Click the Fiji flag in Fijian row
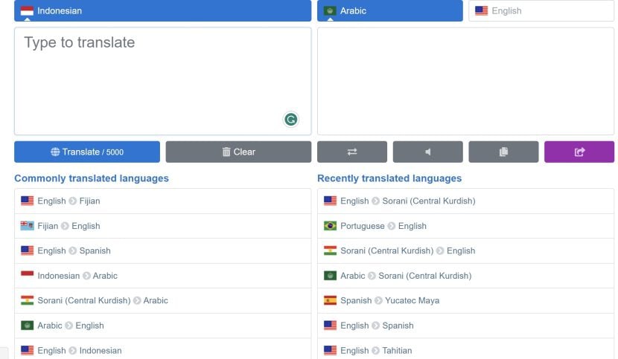This screenshot has width=618, height=359. pyautogui.click(x=27, y=225)
